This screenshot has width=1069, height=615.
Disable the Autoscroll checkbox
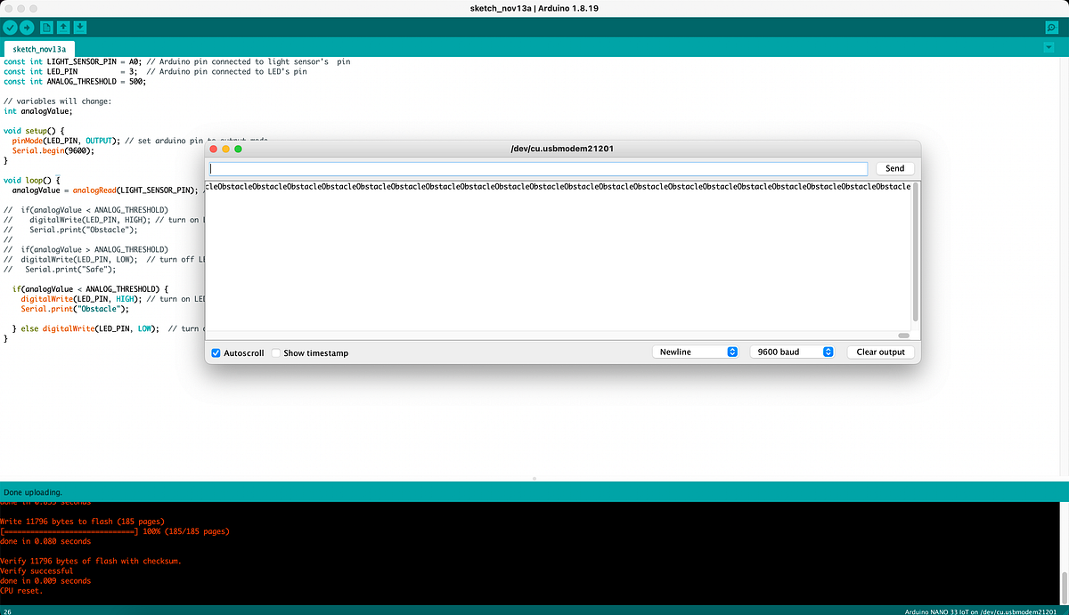tap(215, 352)
